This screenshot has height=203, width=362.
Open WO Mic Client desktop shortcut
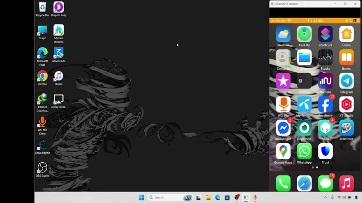[42, 126]
